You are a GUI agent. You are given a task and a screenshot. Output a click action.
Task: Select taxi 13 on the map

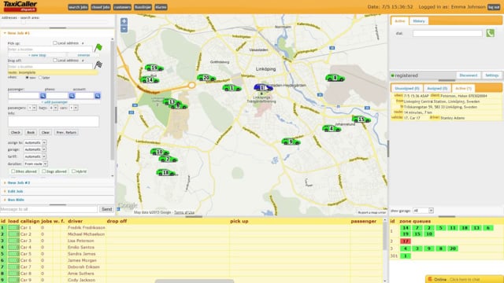pyautogui.click(x=171, y=102)
